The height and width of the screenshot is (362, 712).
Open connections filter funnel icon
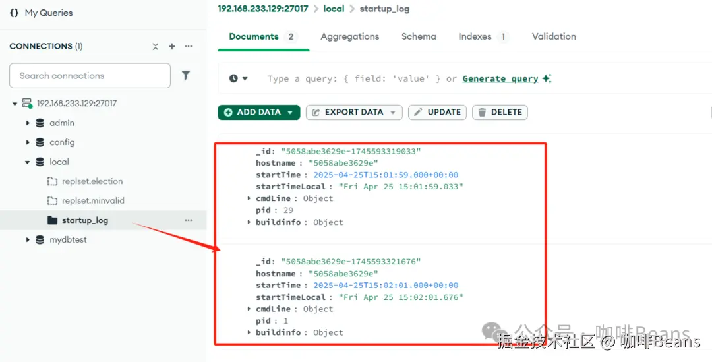[186, 75]
